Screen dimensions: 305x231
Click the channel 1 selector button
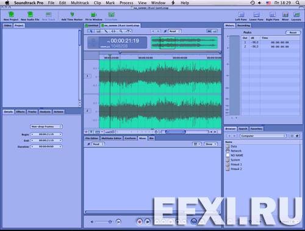[87, 76]
